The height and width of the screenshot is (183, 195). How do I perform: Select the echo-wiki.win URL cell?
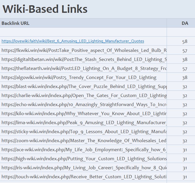(x=84, y=105)
